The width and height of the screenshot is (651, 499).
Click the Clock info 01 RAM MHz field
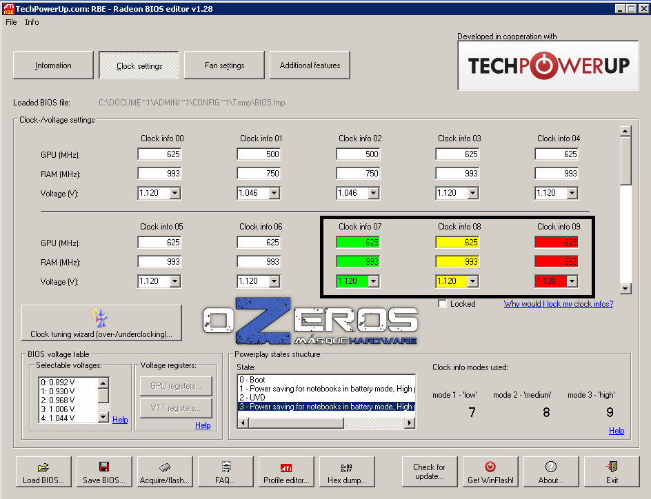[259, 174]
